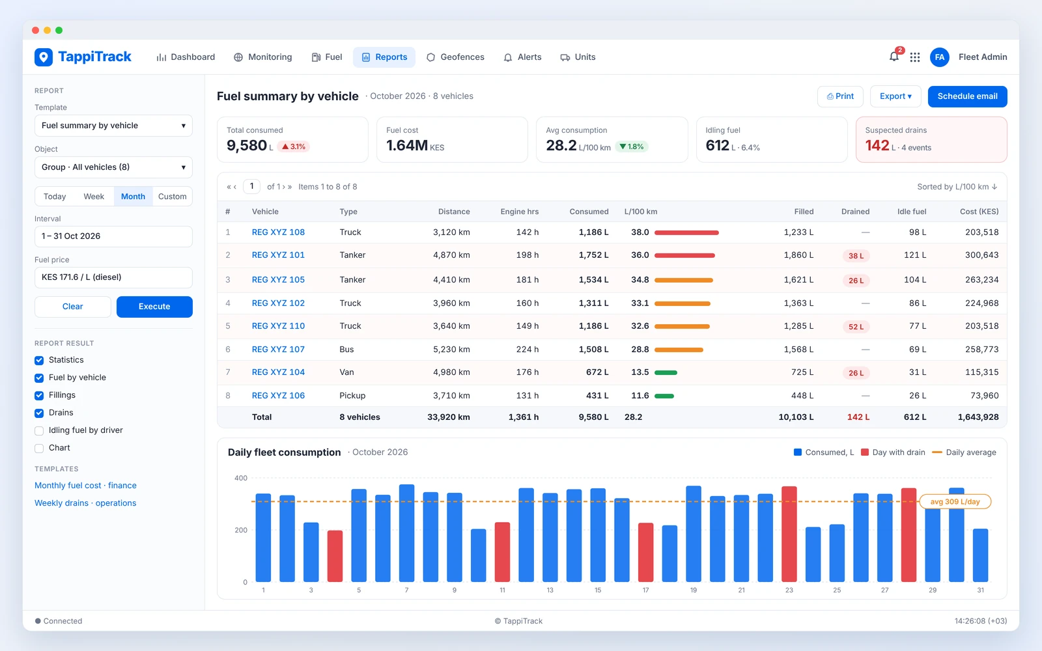Screen dimensions: 1042x651
Task: Click the Fuel price input field
Action: click(x=113, y=277)
